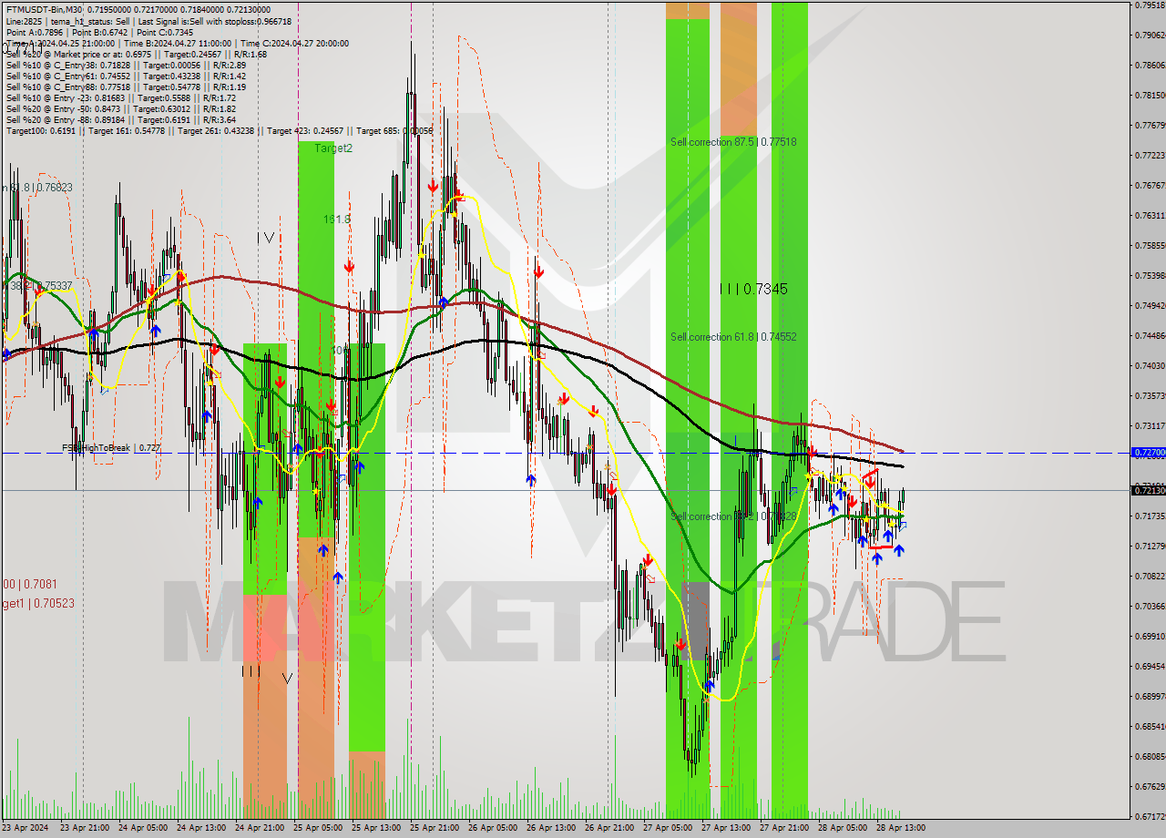Click the red 'get1 | 0.70523' target label
This screenshot has width=1166, height=838.
38,603
